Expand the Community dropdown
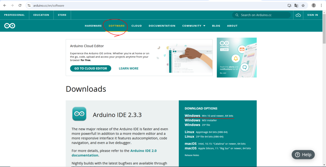The image size is (326, 167). [x=194, y=26]
